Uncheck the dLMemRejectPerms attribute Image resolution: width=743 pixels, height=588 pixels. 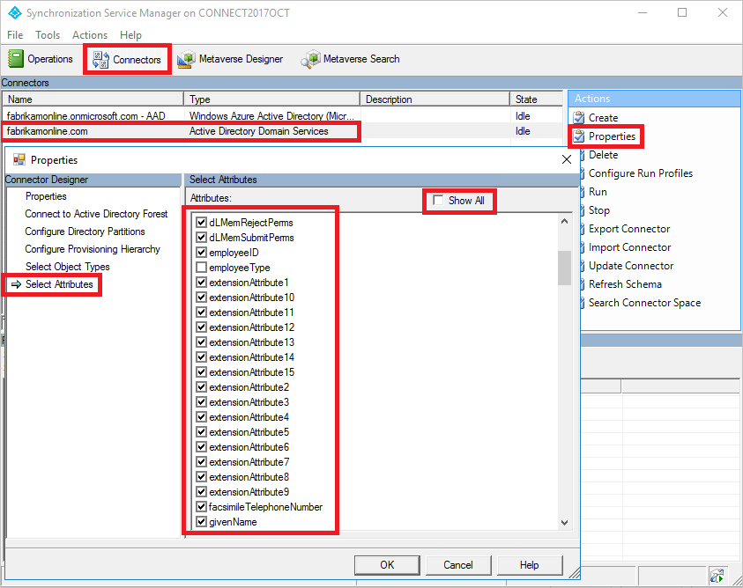[201, 223]
